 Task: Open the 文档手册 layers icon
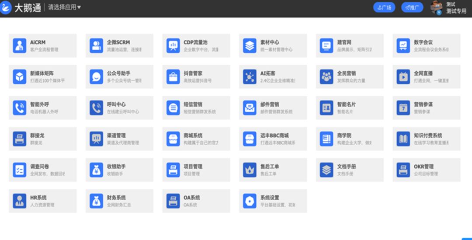(x=326, y=170)
